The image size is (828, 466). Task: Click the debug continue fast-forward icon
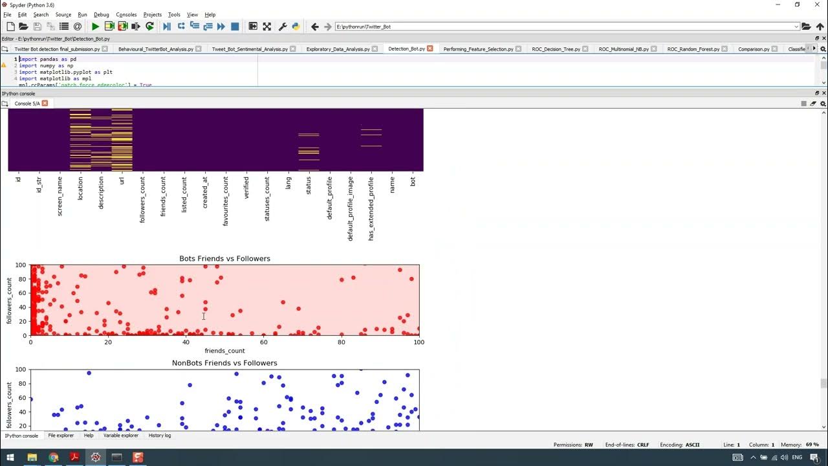coord(221,27)
